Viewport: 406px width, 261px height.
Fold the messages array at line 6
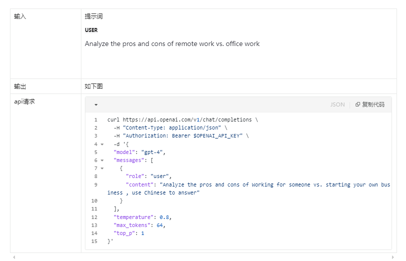(x=102, y=160)
